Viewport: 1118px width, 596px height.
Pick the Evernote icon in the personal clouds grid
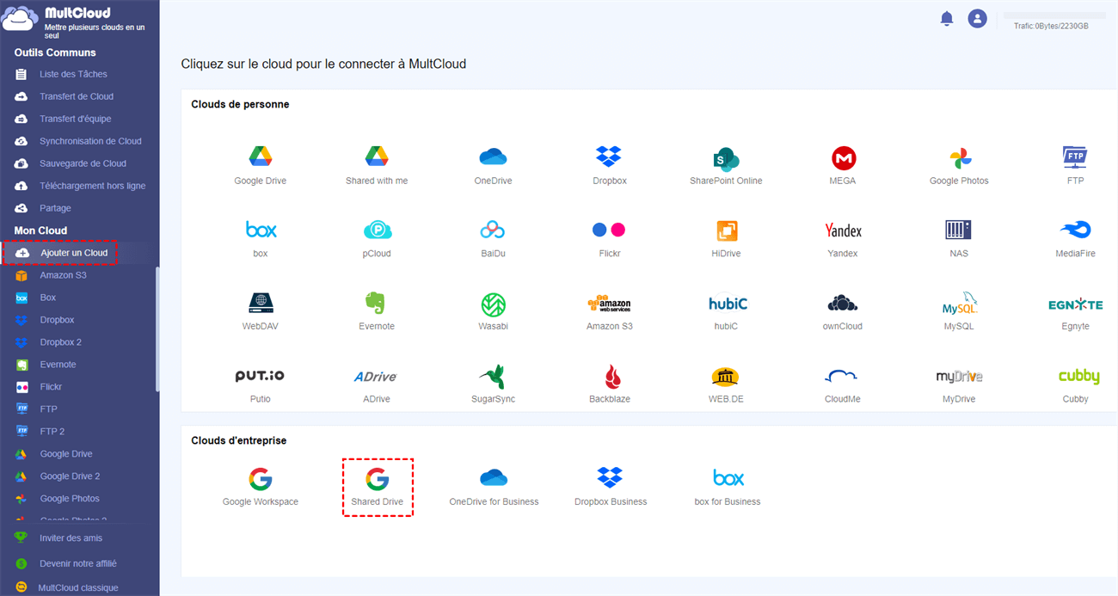click(375, 303)
